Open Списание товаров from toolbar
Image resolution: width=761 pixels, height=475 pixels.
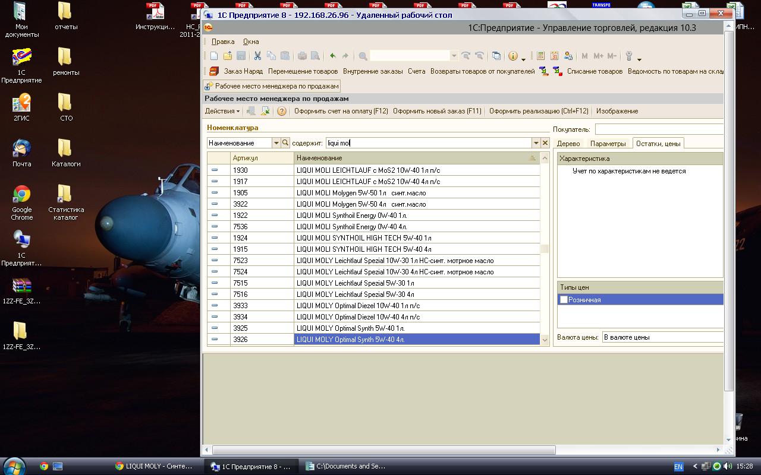[x=595, y=71]
